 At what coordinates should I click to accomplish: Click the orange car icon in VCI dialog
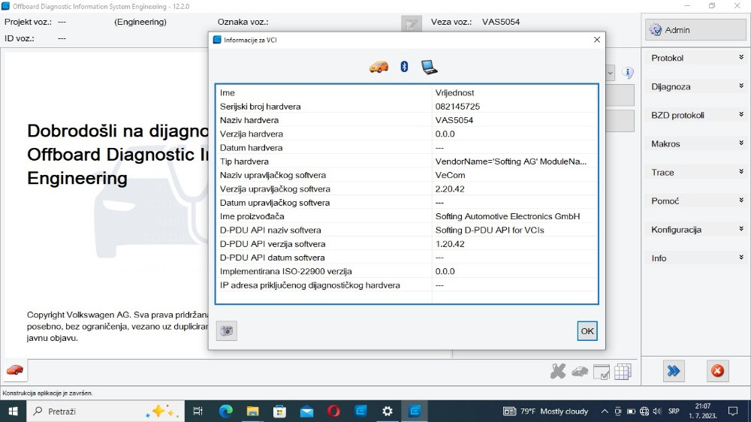[x=379, y=67]
